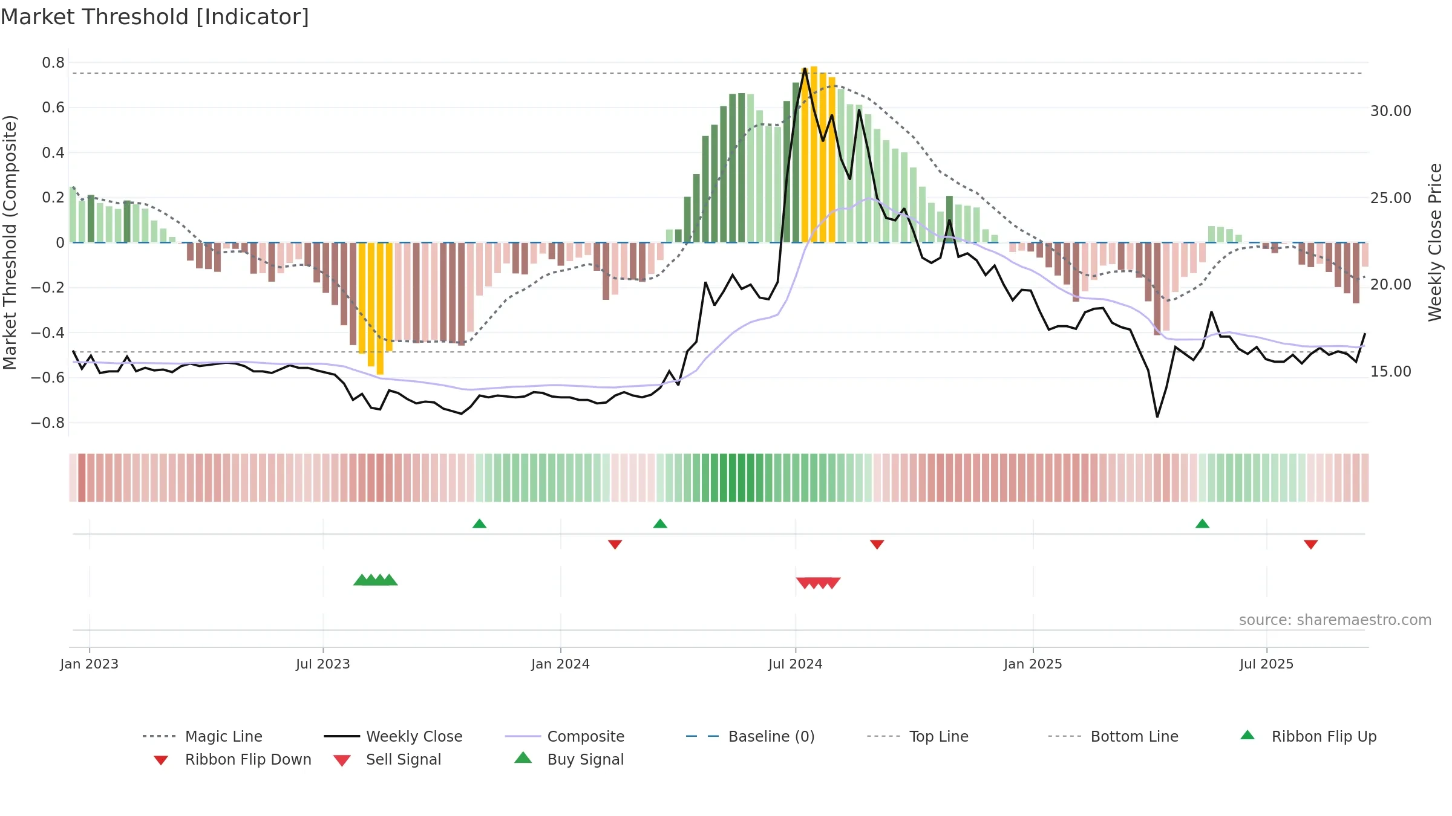This screenshot has width=1452, height=816.
Task: Click the red sell signal cluster in July 2024
Action: pyautogui.click(x=818, y=583)
